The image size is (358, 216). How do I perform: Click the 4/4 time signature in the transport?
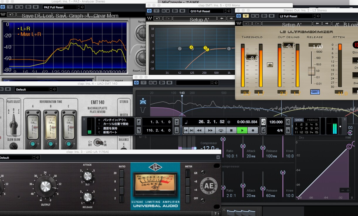280,130
